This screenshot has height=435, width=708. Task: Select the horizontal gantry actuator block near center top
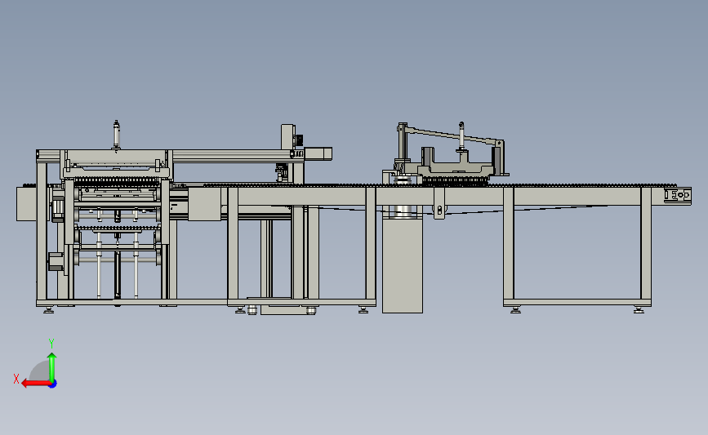tap(318, 153)
